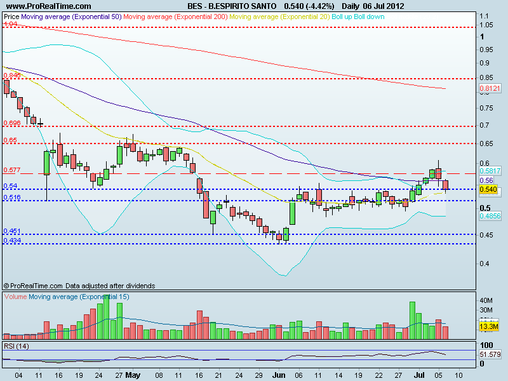Click the yellow 13.3M volume value tag
This screenshot has height=381, width=508.
[x=488, y=326]
